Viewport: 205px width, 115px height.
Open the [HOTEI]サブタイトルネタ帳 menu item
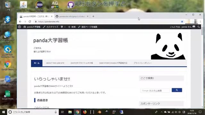point(82,63)
